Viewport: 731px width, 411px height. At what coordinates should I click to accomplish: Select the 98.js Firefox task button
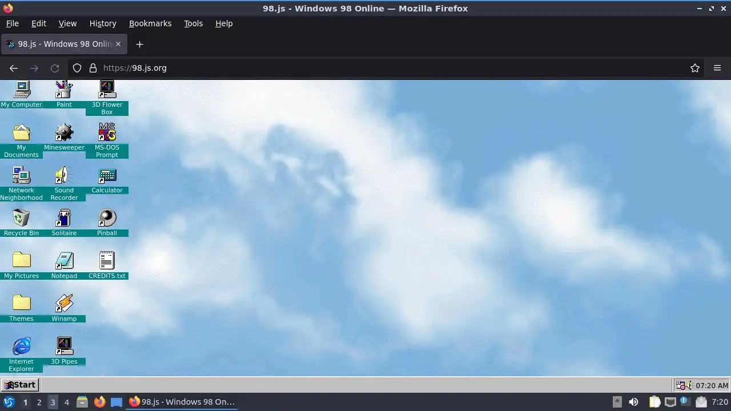pos(182,402)
